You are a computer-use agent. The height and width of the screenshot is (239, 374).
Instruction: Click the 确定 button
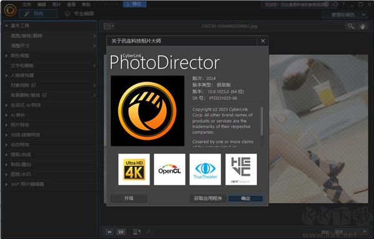click(246, 198)
